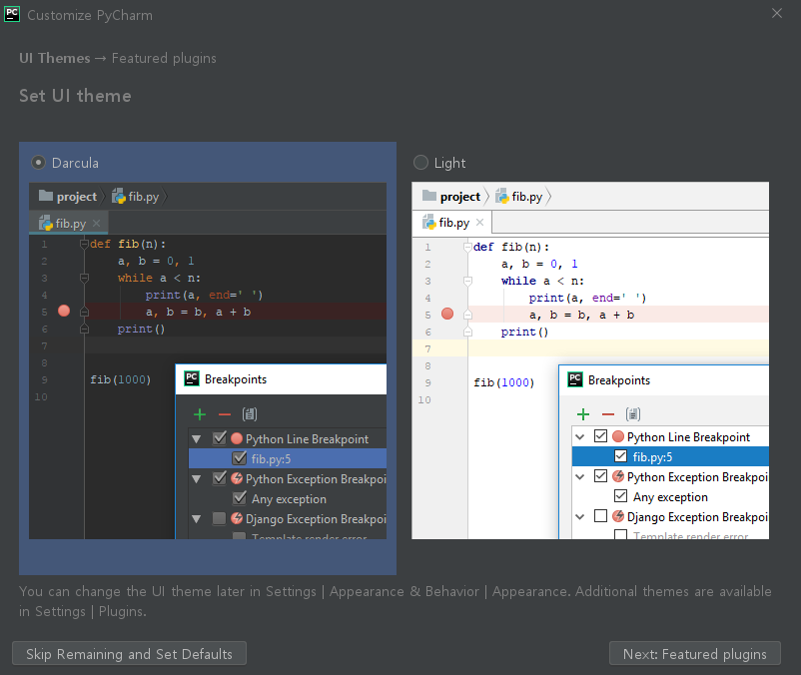Collapse Django Exception Breakpoint in Darcula preview
Viewport: 801px width, 675px height.
tap(196, 519)
